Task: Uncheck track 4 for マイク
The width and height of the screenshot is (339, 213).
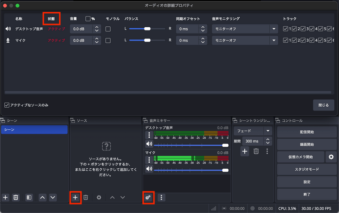Action: click(x=312, y=40)
